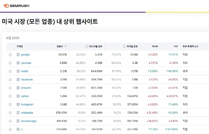
Task: Click wikipedia traffic source 검색
Action: 185,112
